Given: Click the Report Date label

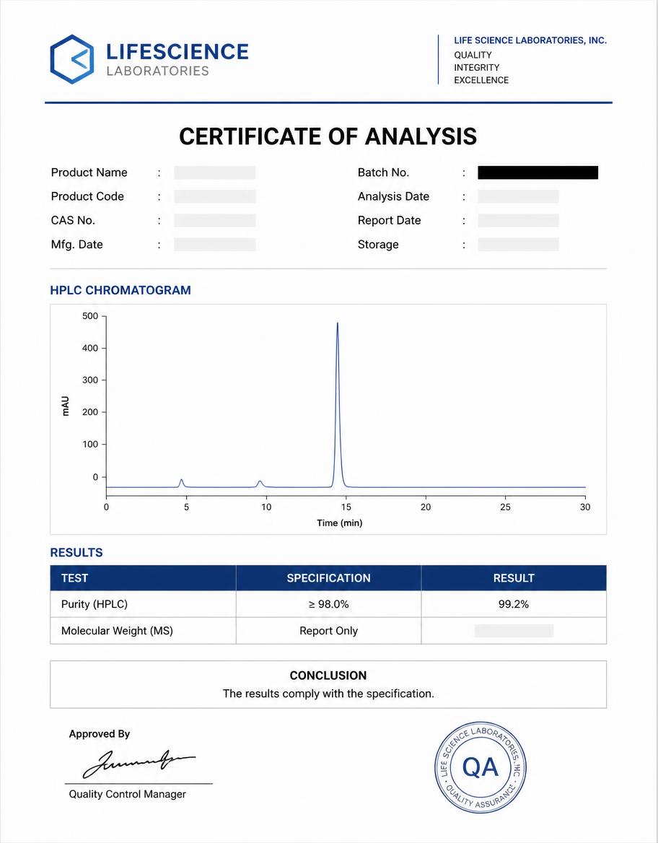Looking at the screenshot, I should (389, 220).
